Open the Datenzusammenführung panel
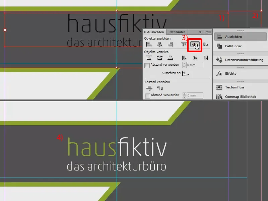This screenshot has width=268, height=201. [x=244, y=60]
